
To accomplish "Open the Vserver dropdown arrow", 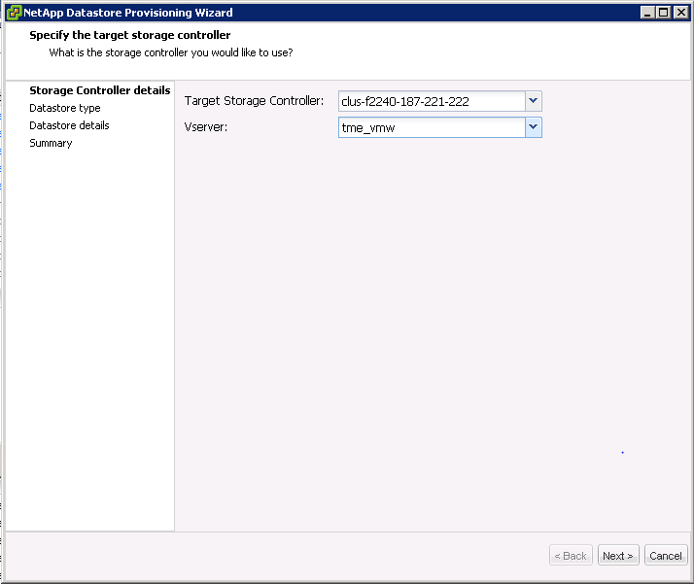I will [534, 127].
